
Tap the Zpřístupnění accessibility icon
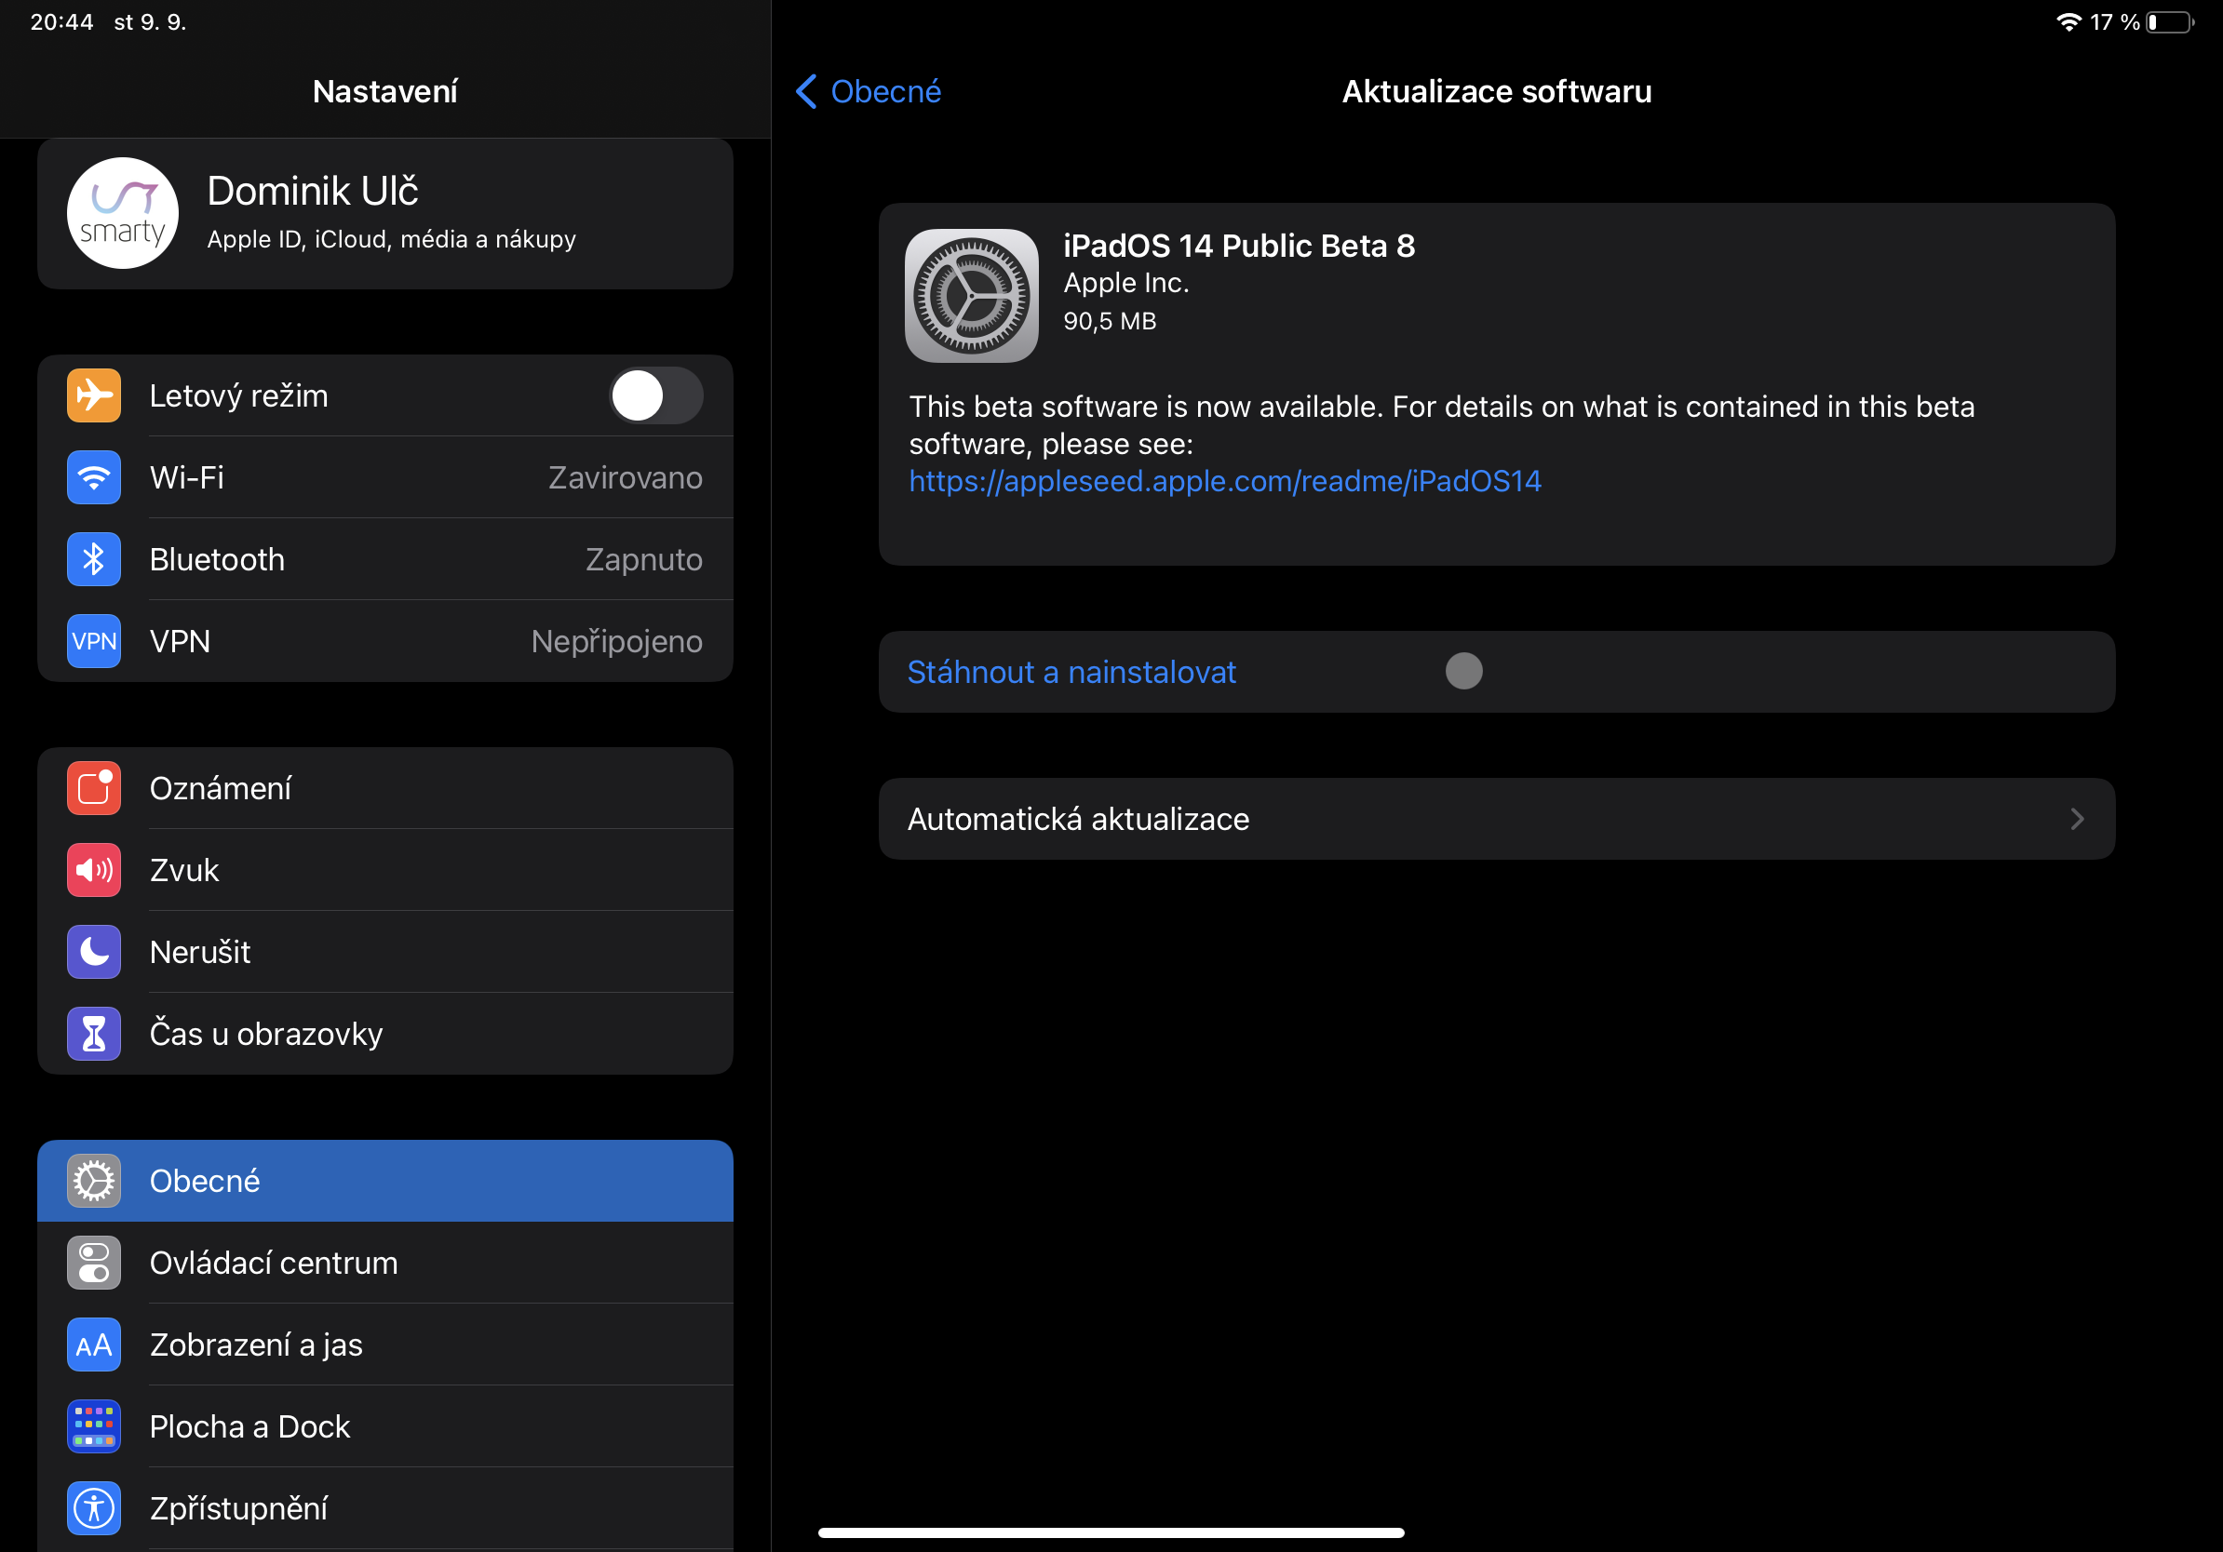pos(94,1508)
